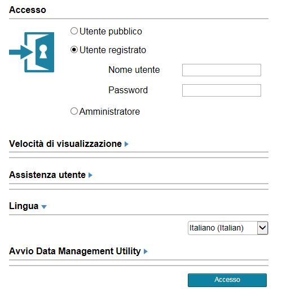Expand Avvio Data Management Utility heading

click(75, 251)
